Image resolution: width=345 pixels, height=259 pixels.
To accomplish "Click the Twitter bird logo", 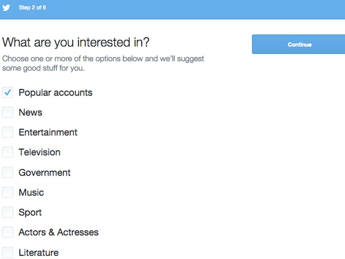I will click(x=6, y=7).
